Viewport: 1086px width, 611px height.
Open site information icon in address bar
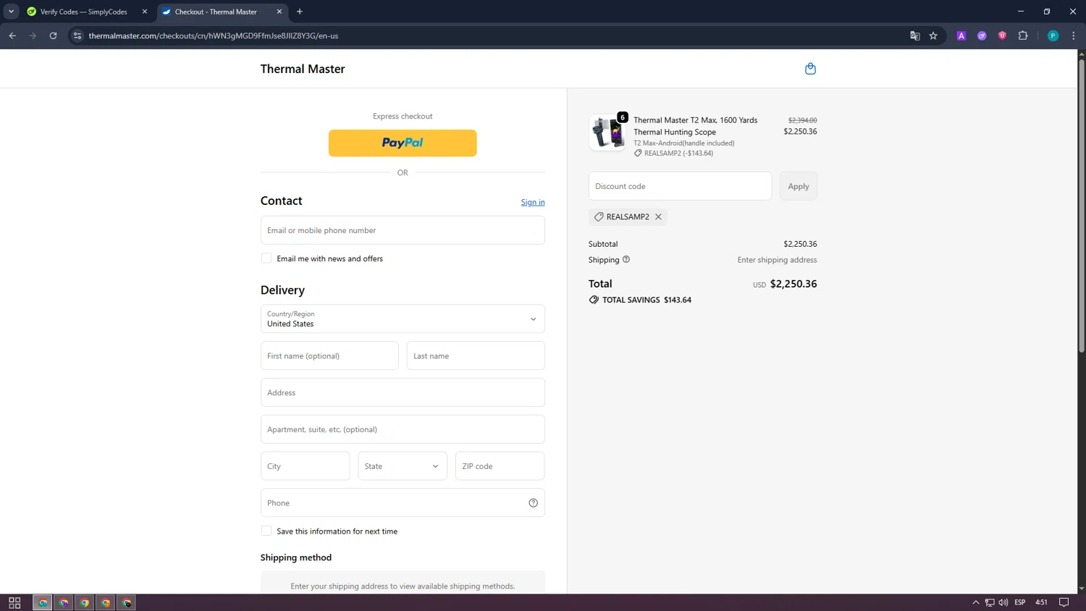coord(77,35)
